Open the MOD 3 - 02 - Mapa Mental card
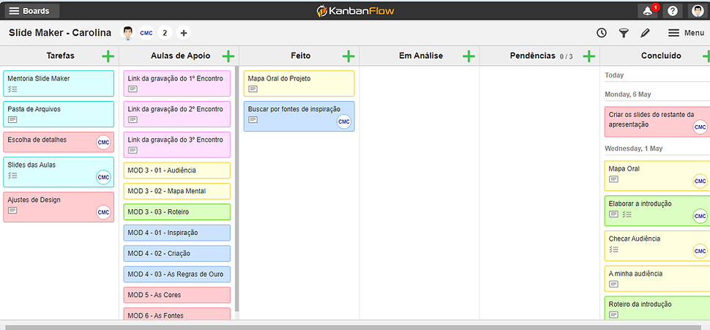This screenshot has width=710, height=330. [176, 191]
